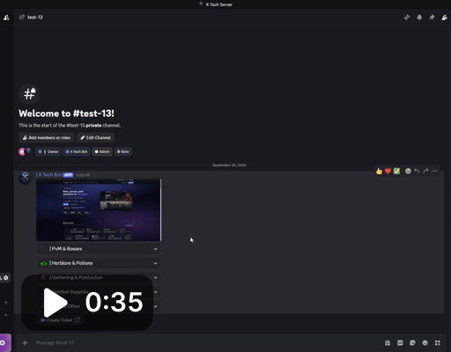Expand the Herblore & Potions dropdown
The height and width of the screenshot is (352, 451).
coord(99,263)
